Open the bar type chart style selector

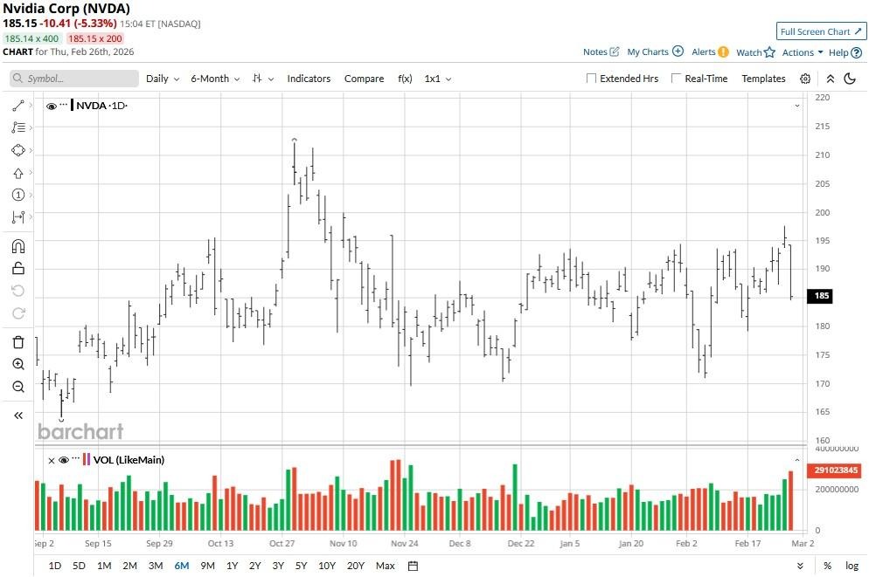pos(262,79)
